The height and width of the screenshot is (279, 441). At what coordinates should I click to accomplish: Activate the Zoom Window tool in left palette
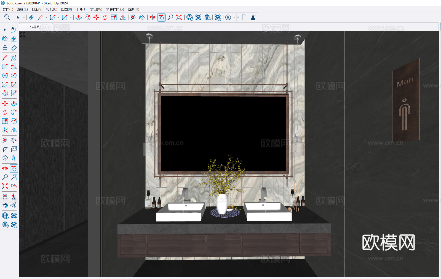14,177
